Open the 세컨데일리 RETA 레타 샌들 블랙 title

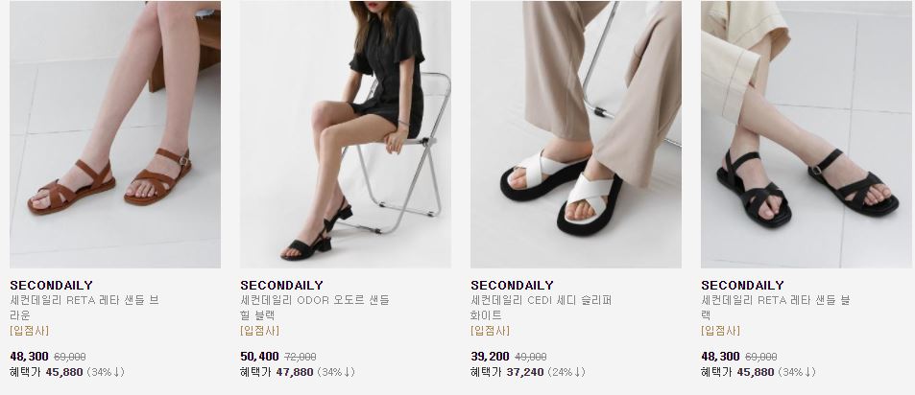(x=776, y=308)
